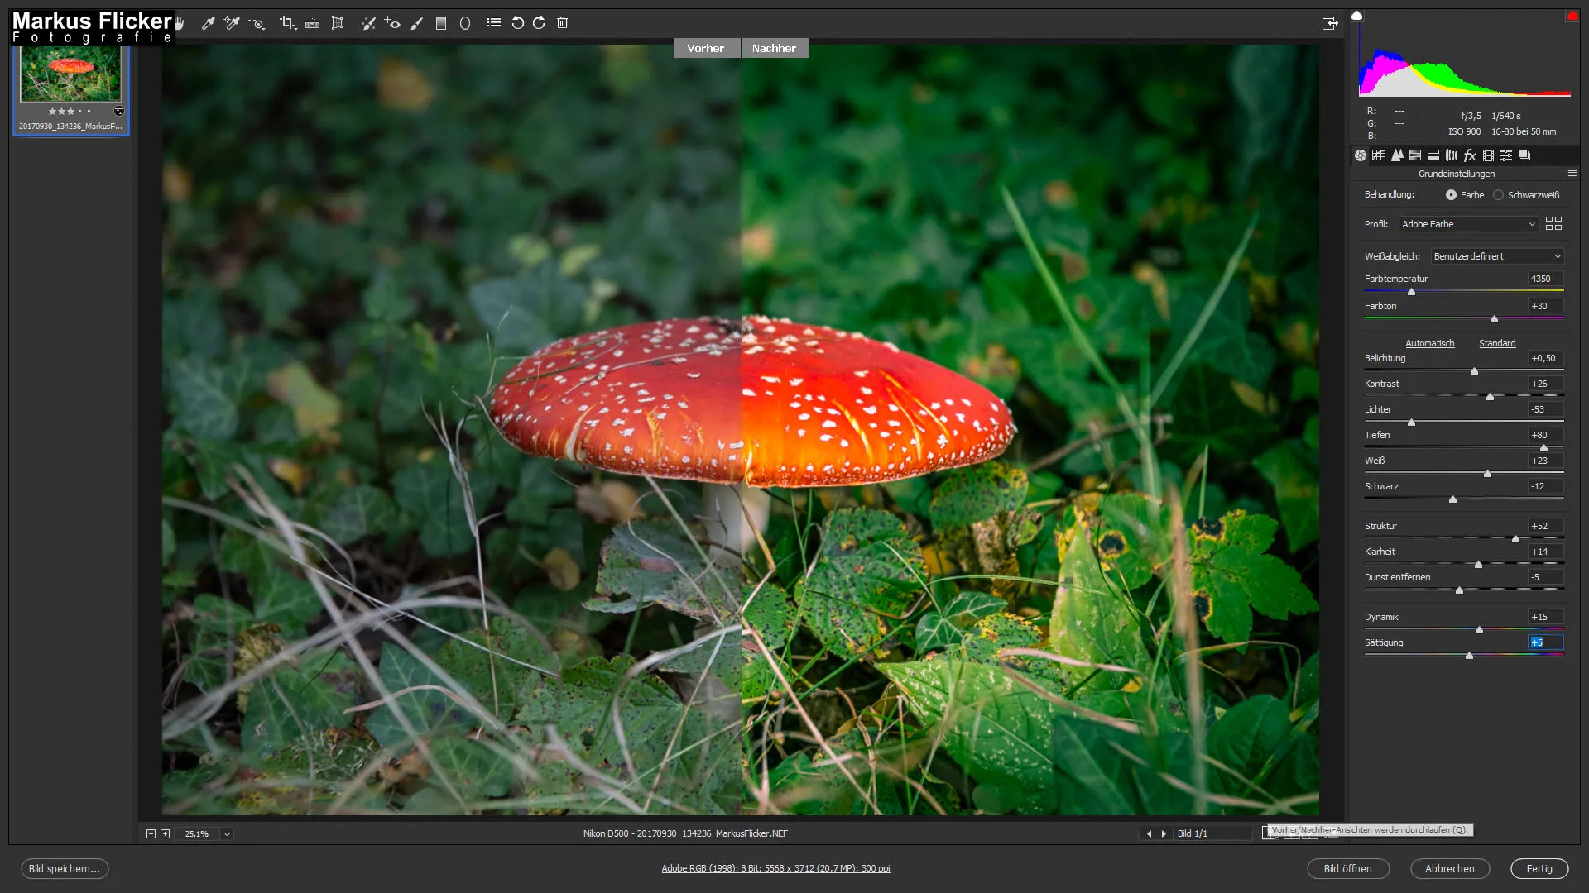The image size is (1589, 893).
Task: Expand the Weißabgleich Benutzerdefiniert dropdown
Action: point(1496,256)
